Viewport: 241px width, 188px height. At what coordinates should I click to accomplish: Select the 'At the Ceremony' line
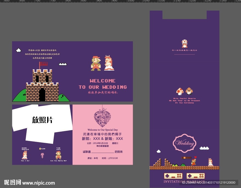tap(185, 103)
